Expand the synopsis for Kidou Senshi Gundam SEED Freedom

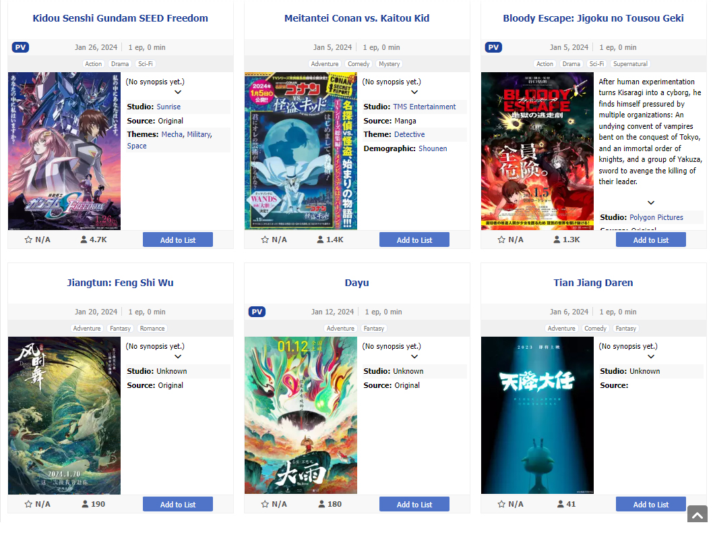178,92
